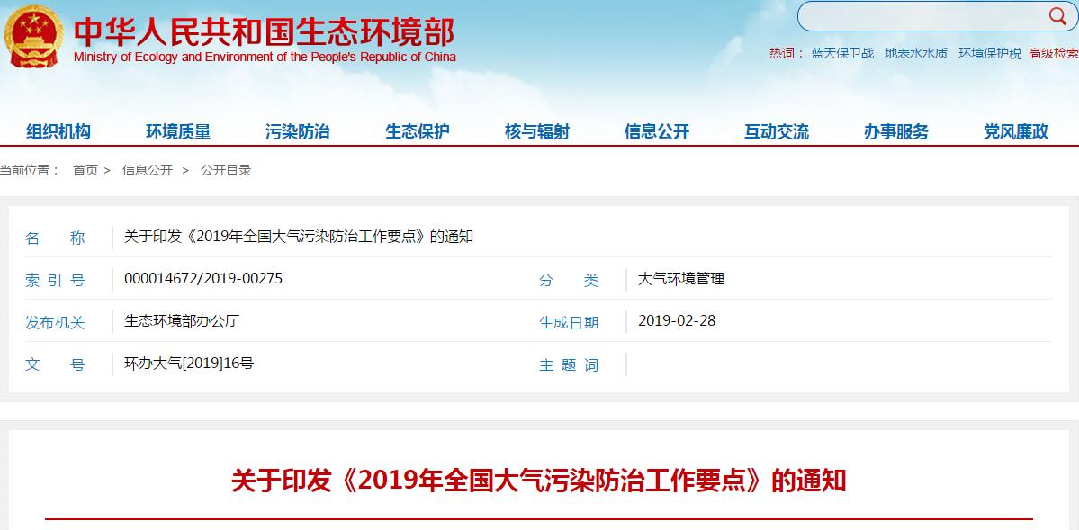Click the national emblem logo
Viewport: 1079px width, 530px height.
coord(32,38)
